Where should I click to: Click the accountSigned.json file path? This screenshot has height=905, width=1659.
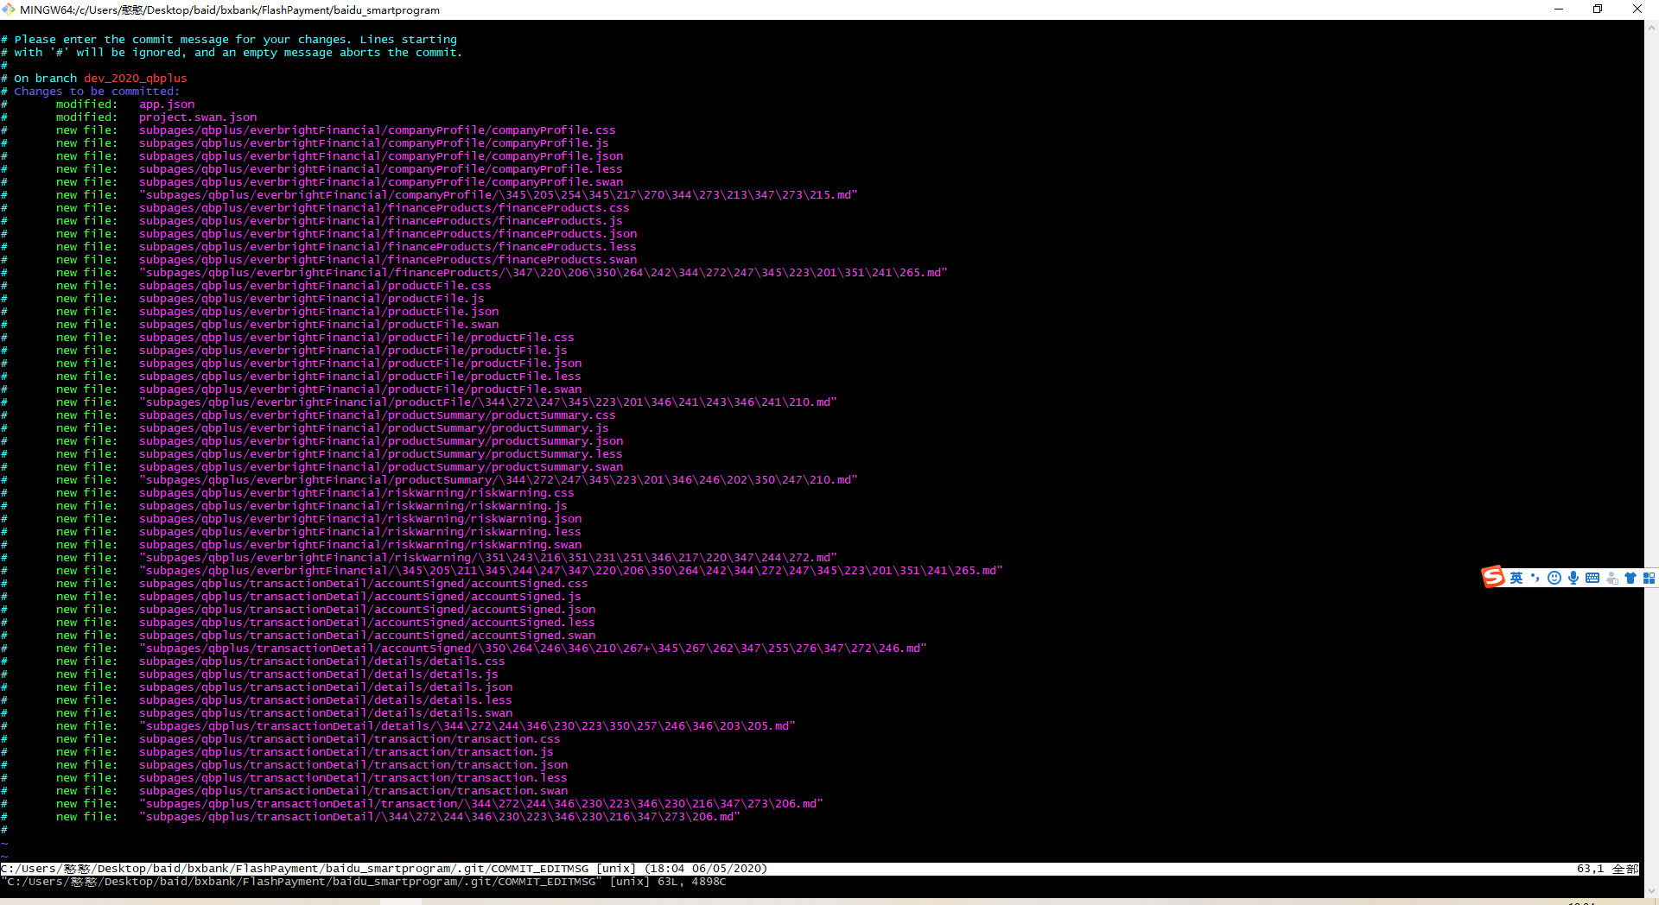367,610
